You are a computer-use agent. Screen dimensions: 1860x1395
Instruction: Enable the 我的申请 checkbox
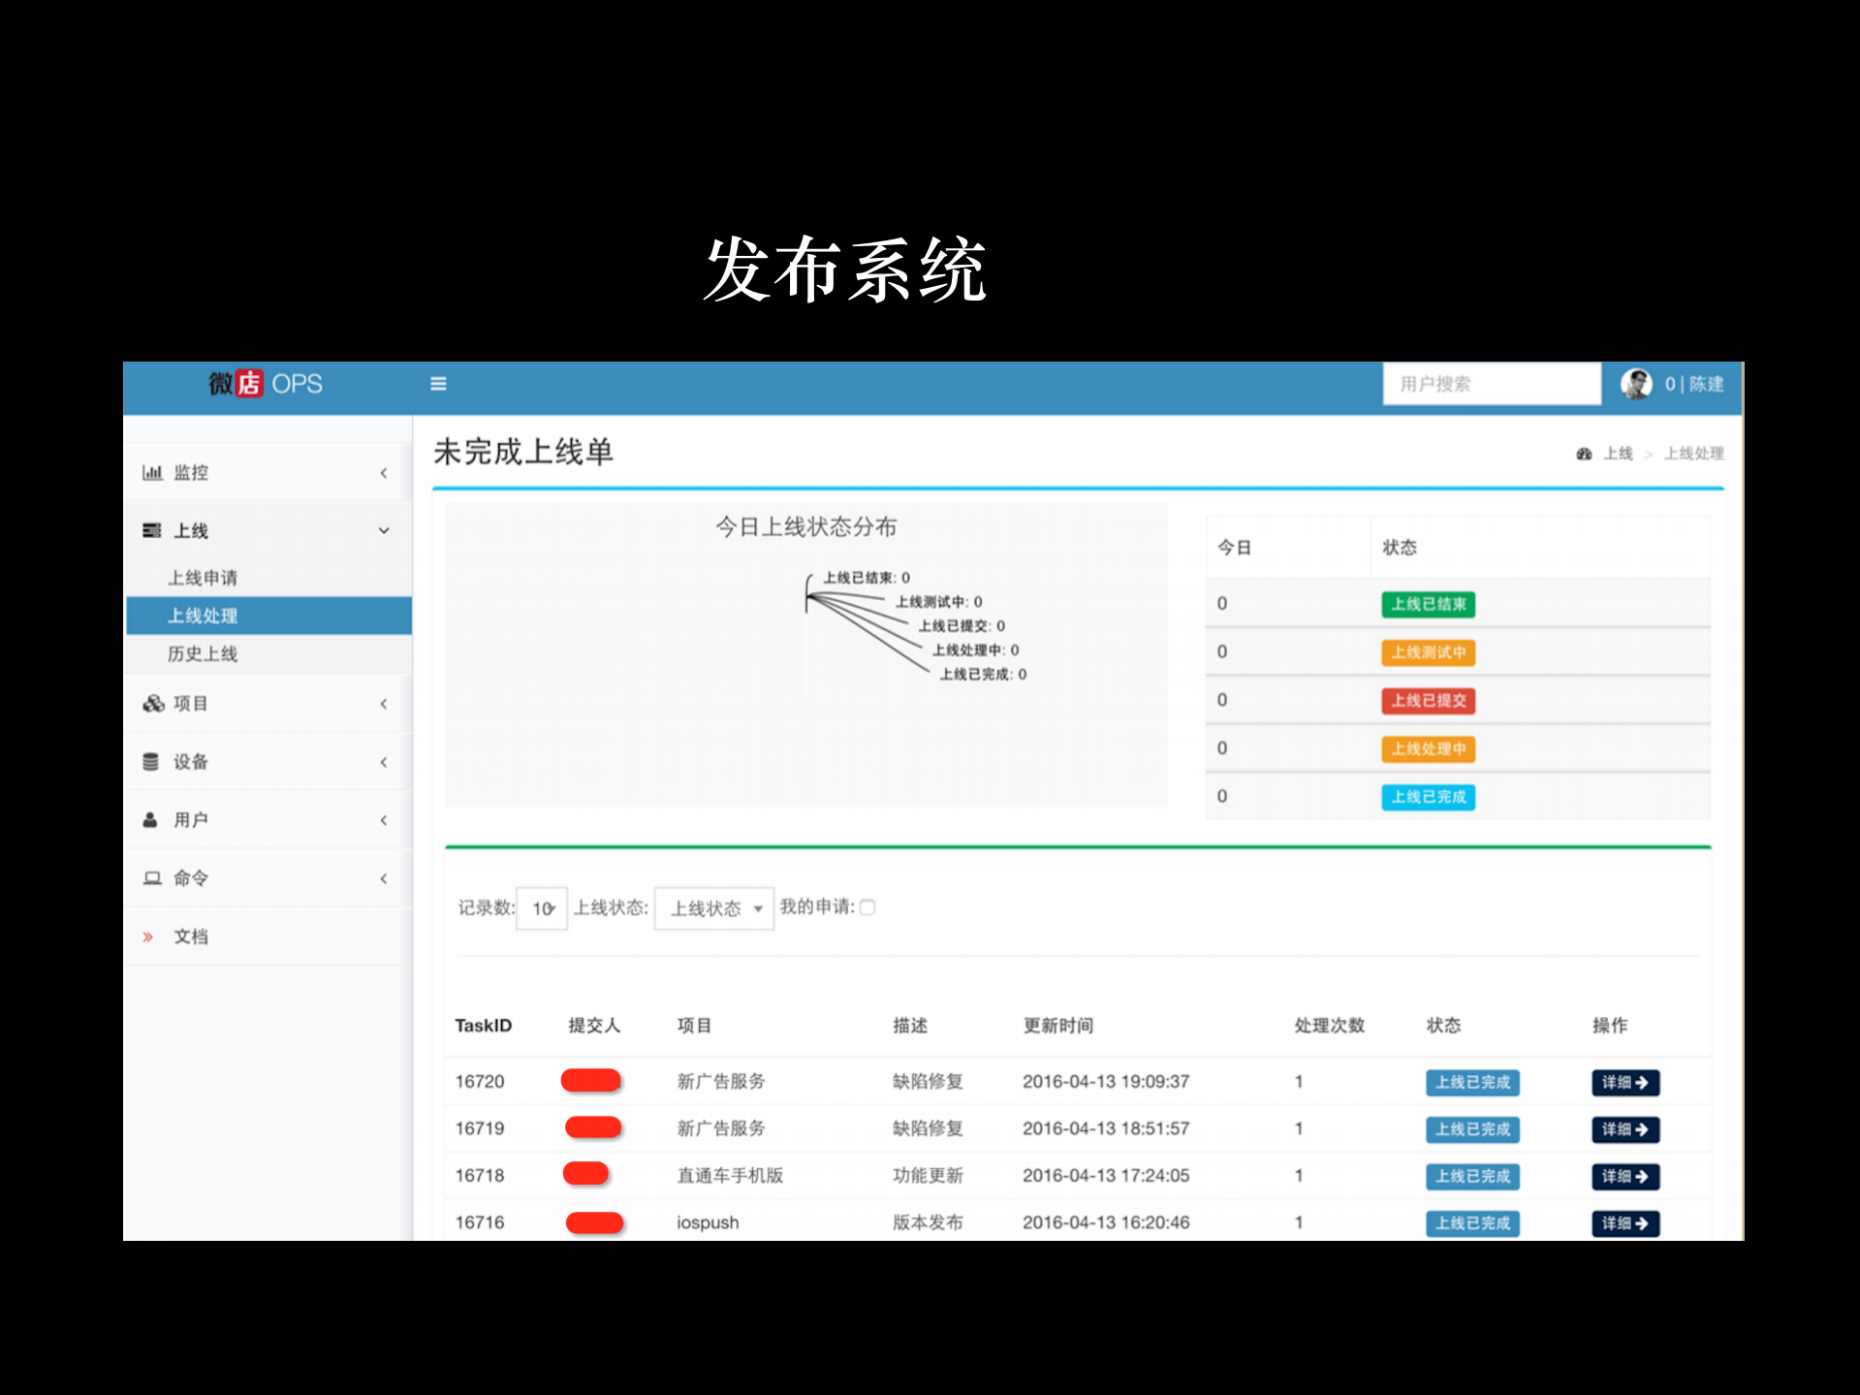click(x=867, y=907)
